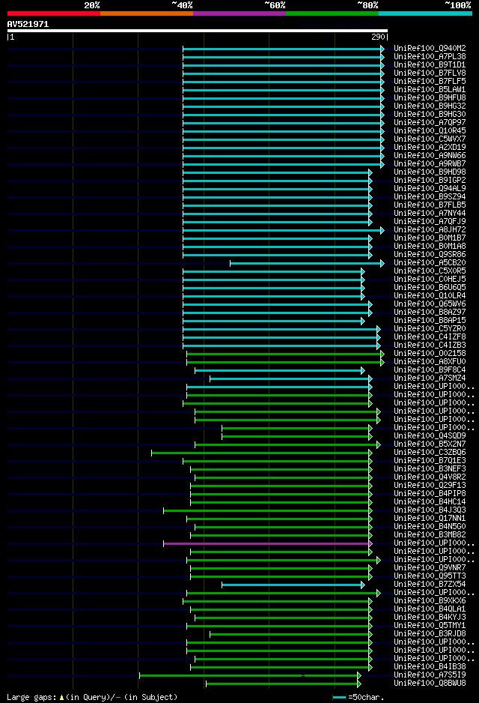
Task: Open hit UniRef100_B7FLV8
Action: coord(430,73)
